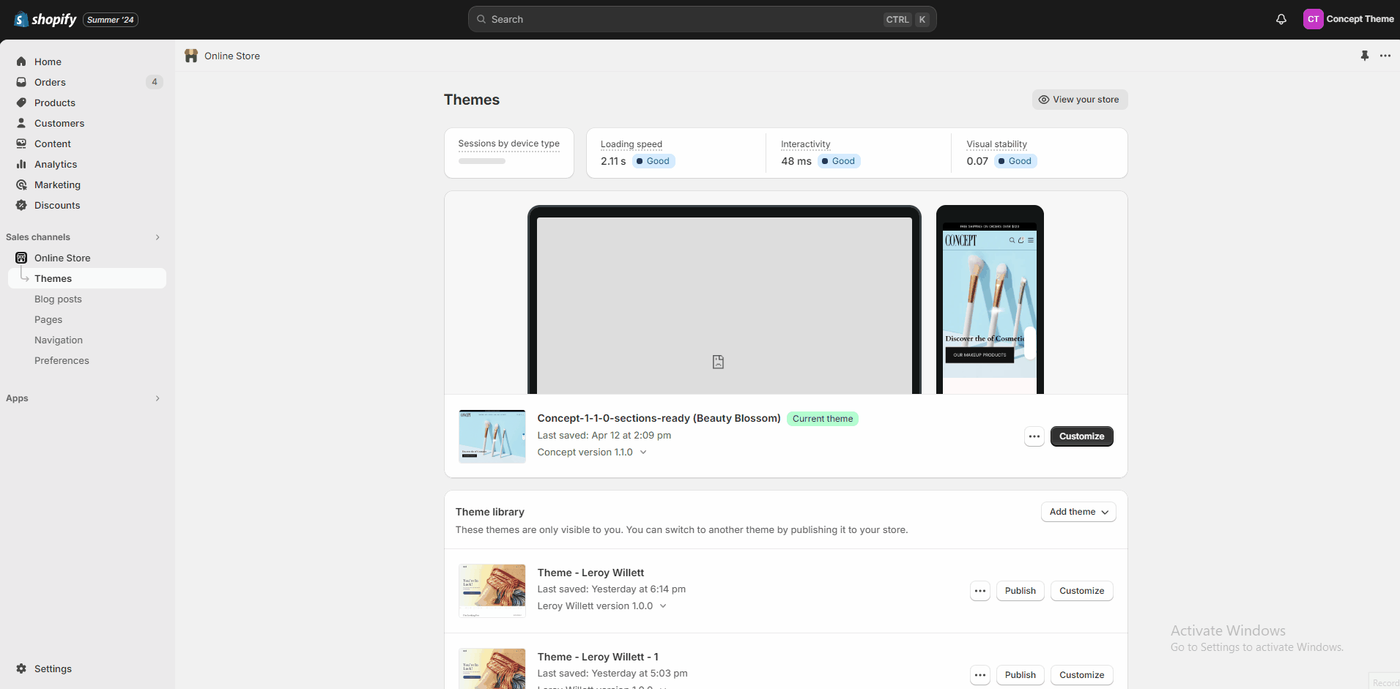Click the notifications bell icon
This screenshot has height=689, width=1400.
point(1281,20)
